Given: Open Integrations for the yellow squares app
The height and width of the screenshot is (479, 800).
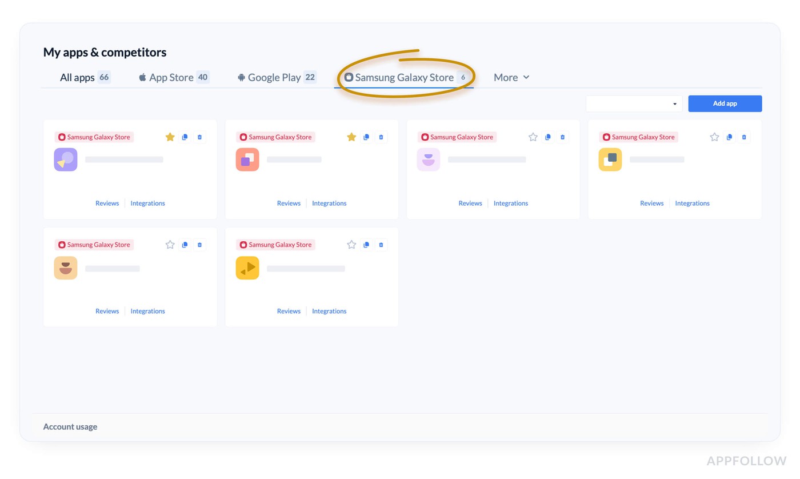Looking at the screenshot, I should click(x=692, y=203).
